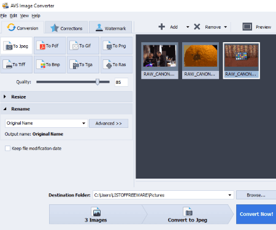The width and height of the screenshot is (276, 230).
Task: Click the Remove X icon
Action: (197, 27)
